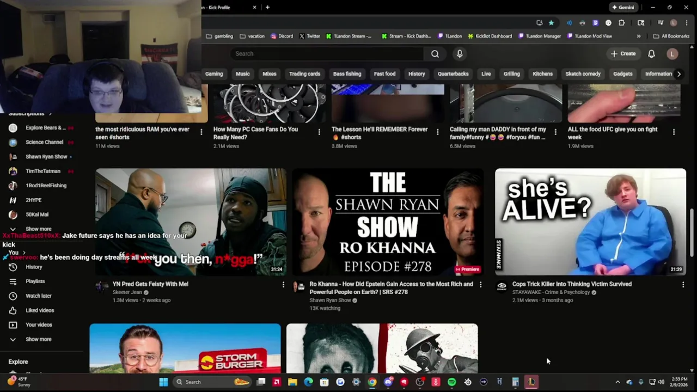Open Chrome media controls icon

(x=660, y=23)
